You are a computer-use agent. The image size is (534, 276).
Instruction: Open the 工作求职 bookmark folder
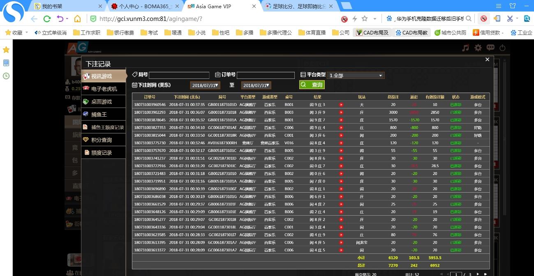(87, 32)
